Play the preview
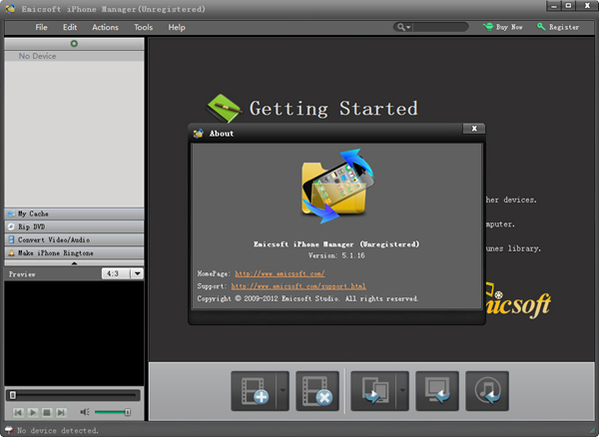 33,412
